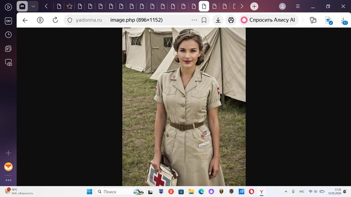The image size is (351, 197).
Task: Open the Windows Start menu
Action: pos(89,191)
